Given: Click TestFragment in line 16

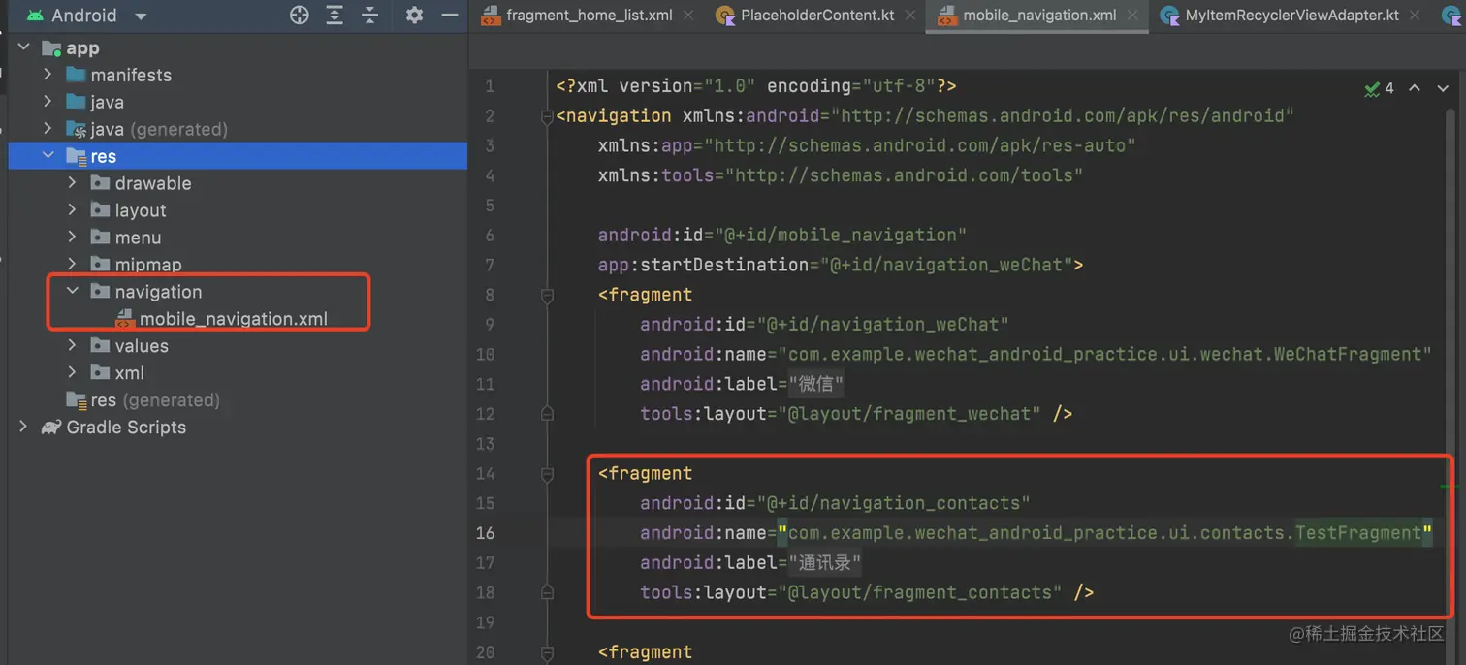Looking at the screenshot, I should pos(1358,533).
